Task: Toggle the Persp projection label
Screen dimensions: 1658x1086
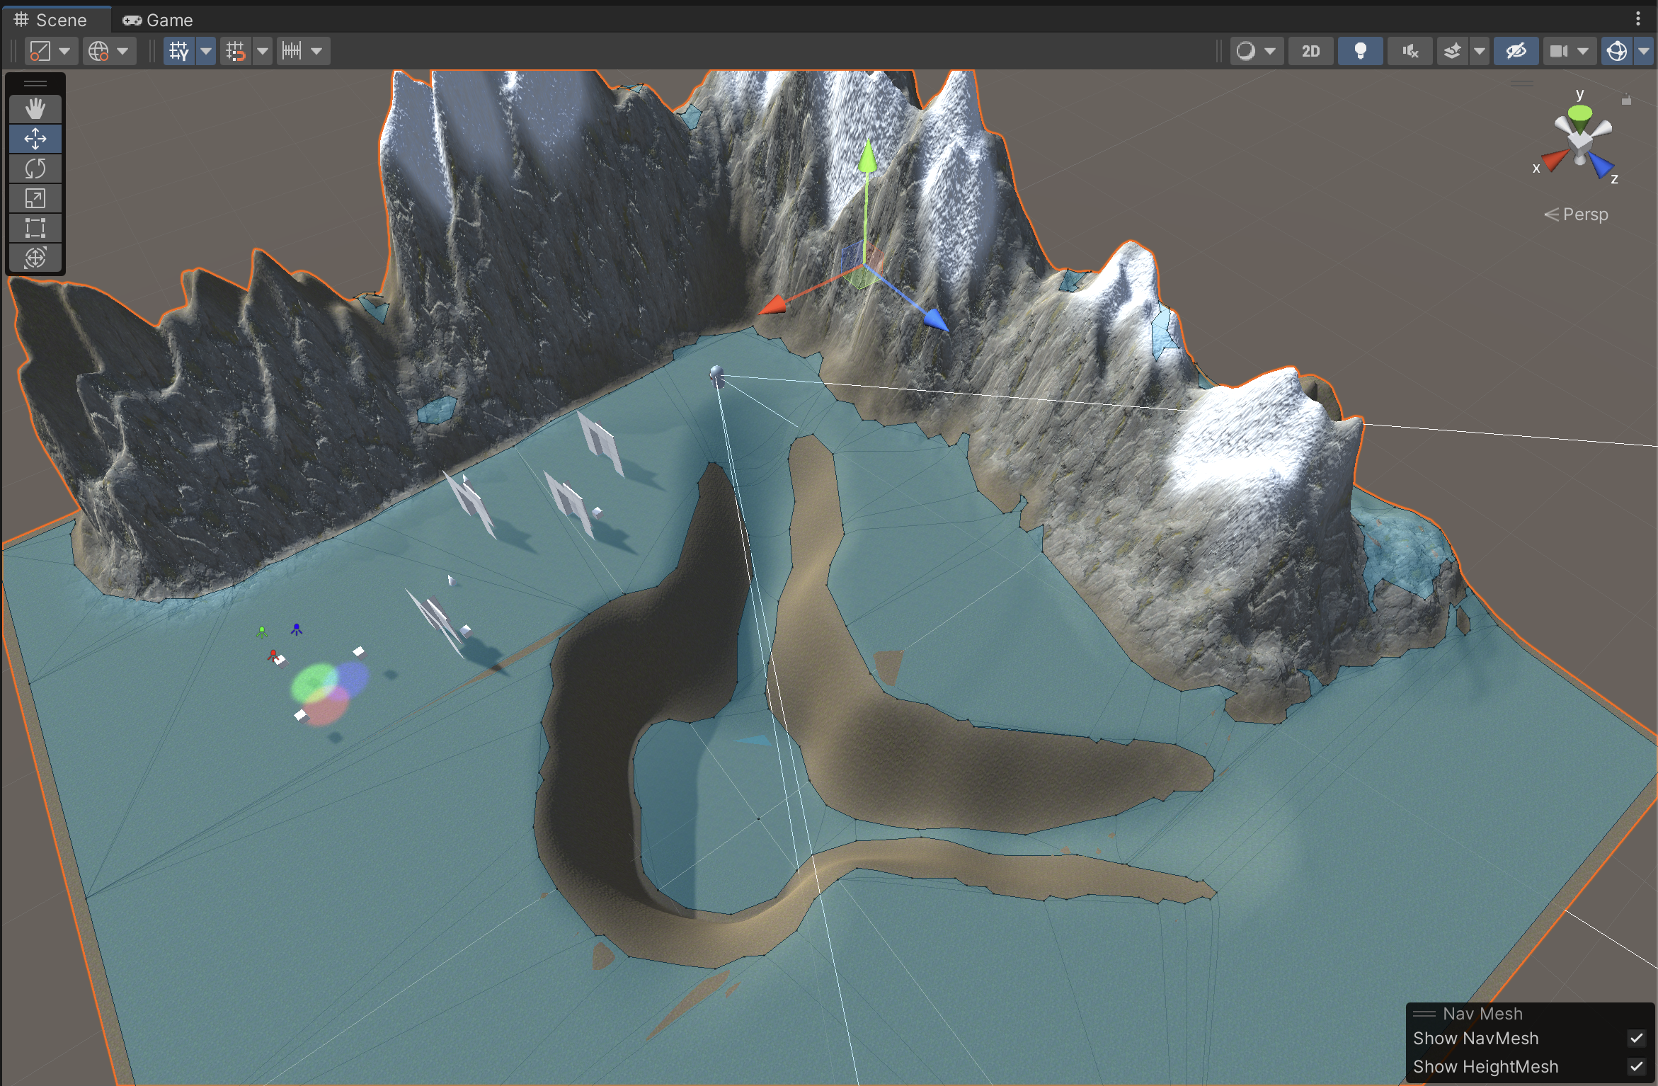Action: tap(1577, 214)
